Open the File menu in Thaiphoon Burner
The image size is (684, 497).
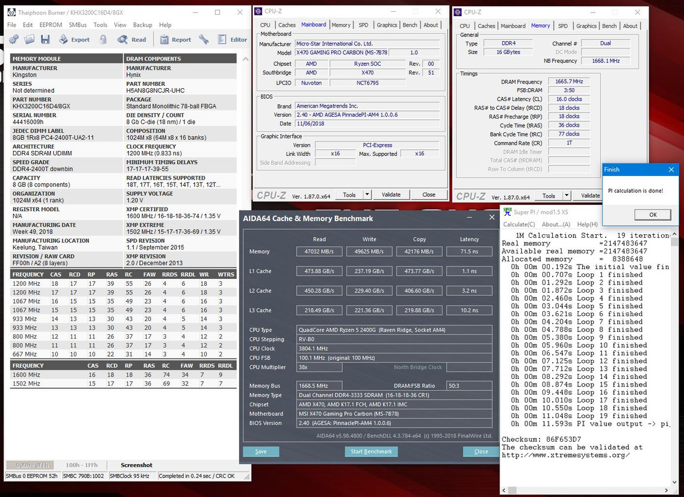coord(12,25)
